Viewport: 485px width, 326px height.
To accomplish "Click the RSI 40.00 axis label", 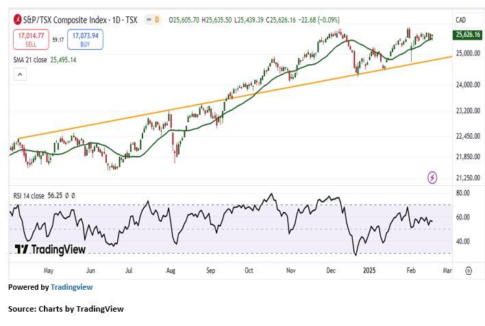I will (x=462, y=241).
